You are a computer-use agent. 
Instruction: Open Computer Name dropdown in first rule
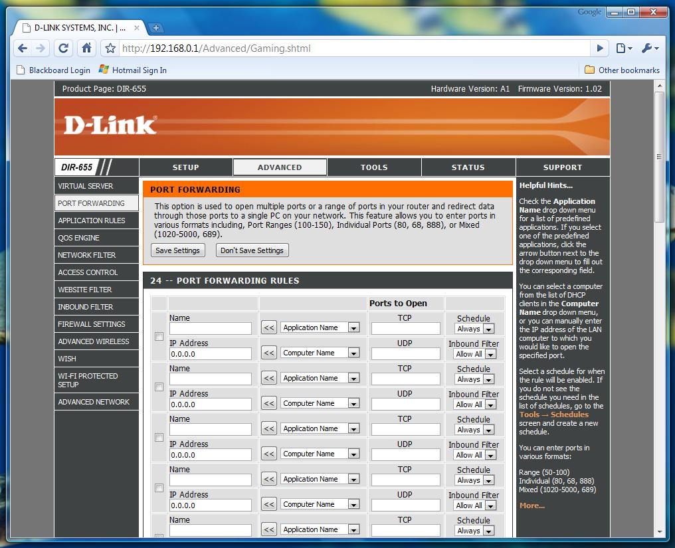pyautogui.click(x=320, y=353)
